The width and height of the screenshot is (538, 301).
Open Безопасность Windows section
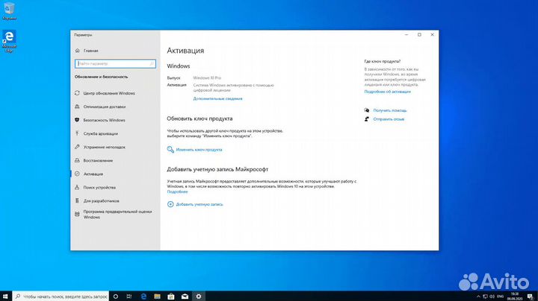tap(104, 120)
